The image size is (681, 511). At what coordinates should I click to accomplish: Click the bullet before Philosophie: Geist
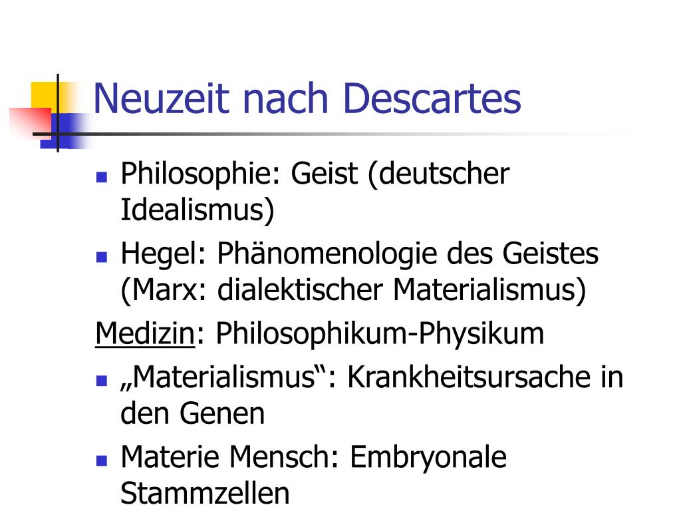pos(102,177)
